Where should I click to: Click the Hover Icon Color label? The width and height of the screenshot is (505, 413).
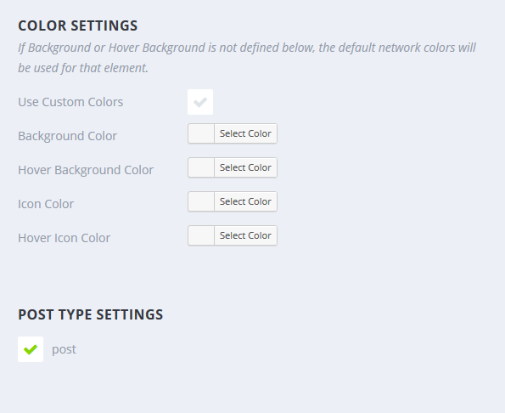pyautogui.click(x=65, y=238)
